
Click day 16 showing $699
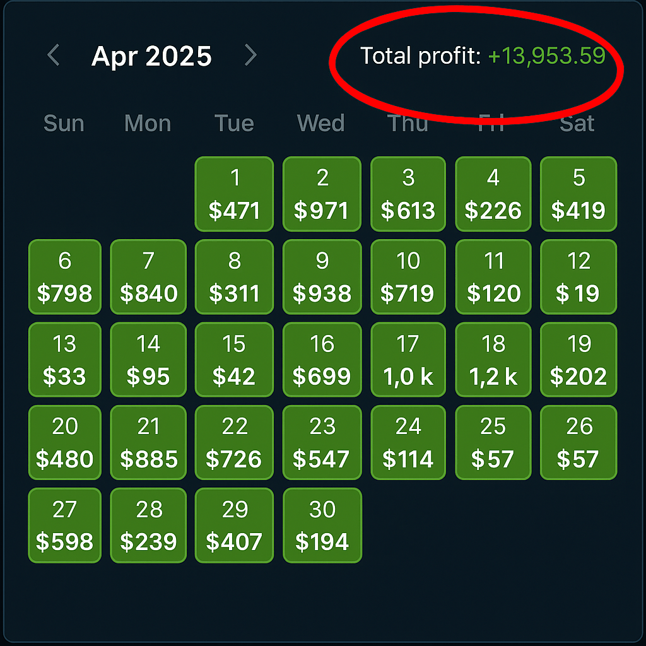322,360
